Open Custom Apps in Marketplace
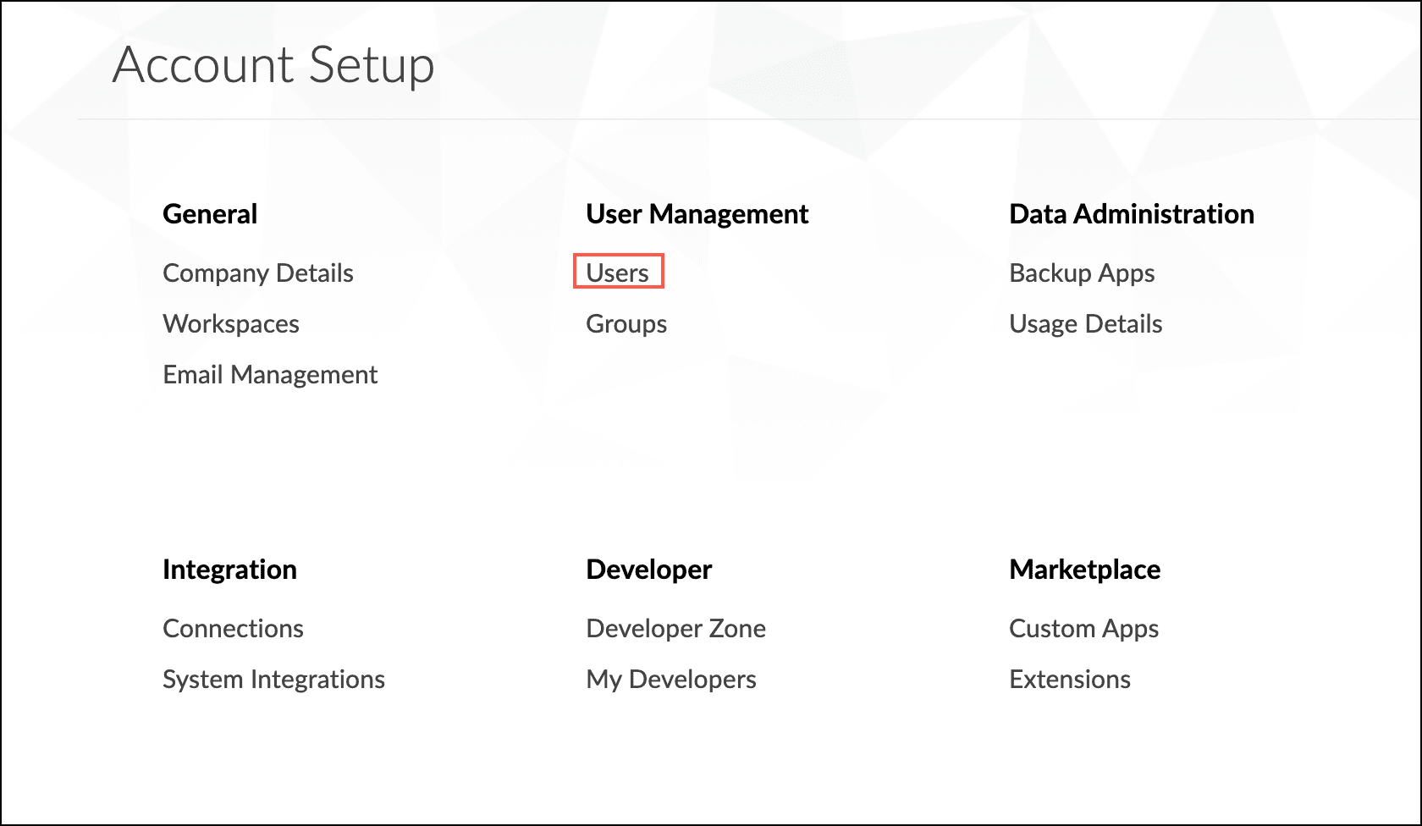The image size is (1422, 826). point(1083,629)
